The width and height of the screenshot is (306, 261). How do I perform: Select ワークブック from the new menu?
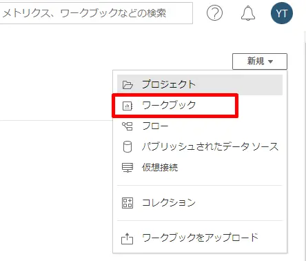coord(200,106)
